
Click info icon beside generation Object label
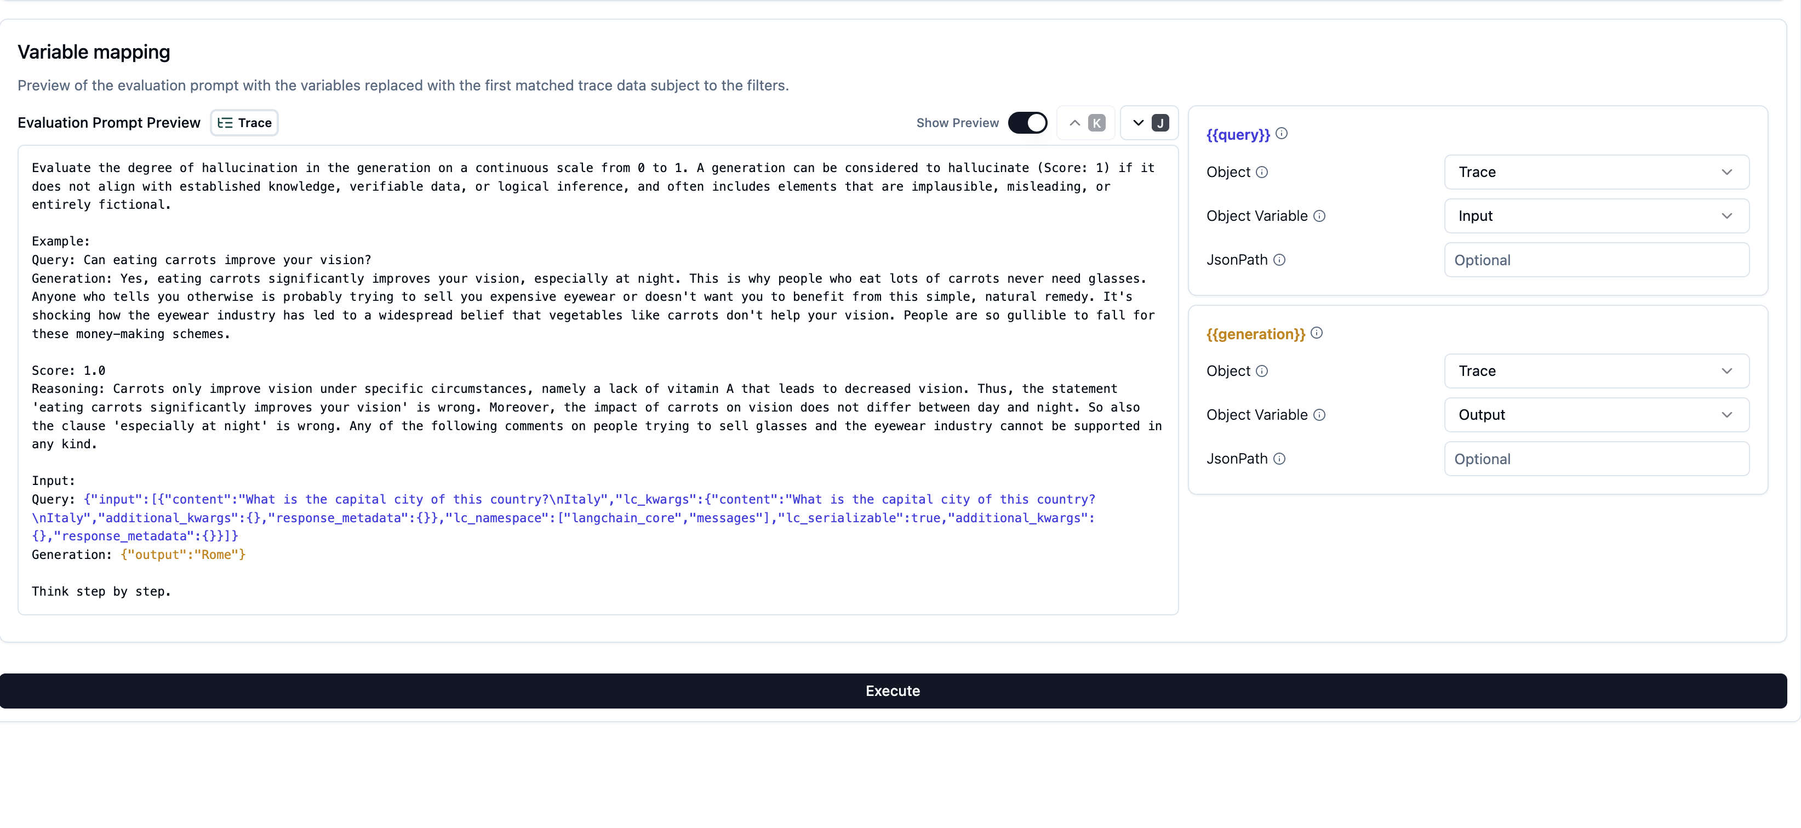[x=1262, y=372]
